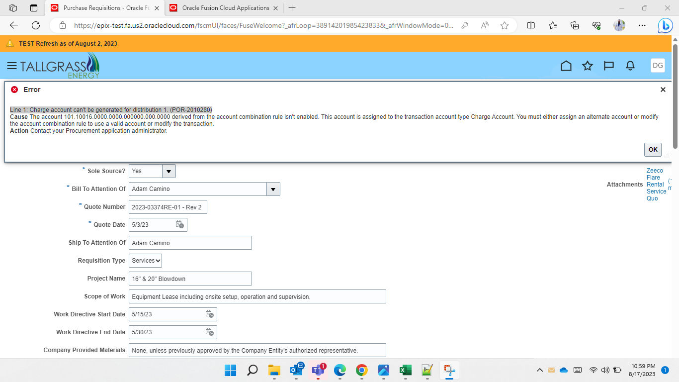Open the Requisition Type dropdown
The height and width of the screenshot is (382, 679).
(145, 261)
